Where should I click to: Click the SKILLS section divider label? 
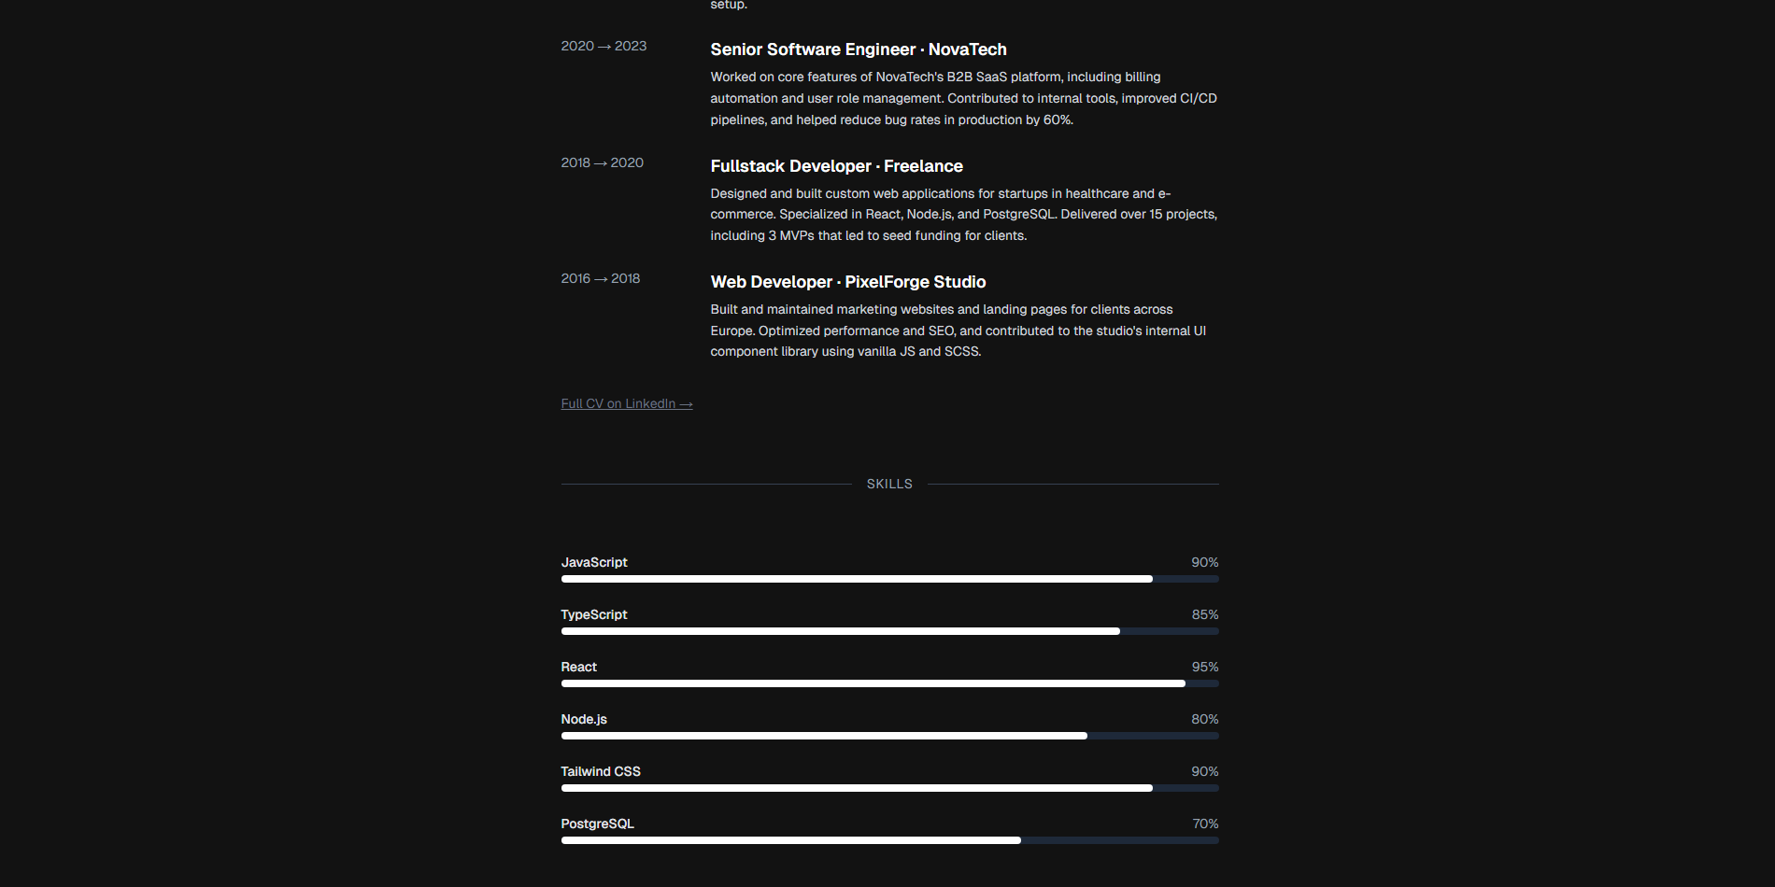click(x=889, y=484)
